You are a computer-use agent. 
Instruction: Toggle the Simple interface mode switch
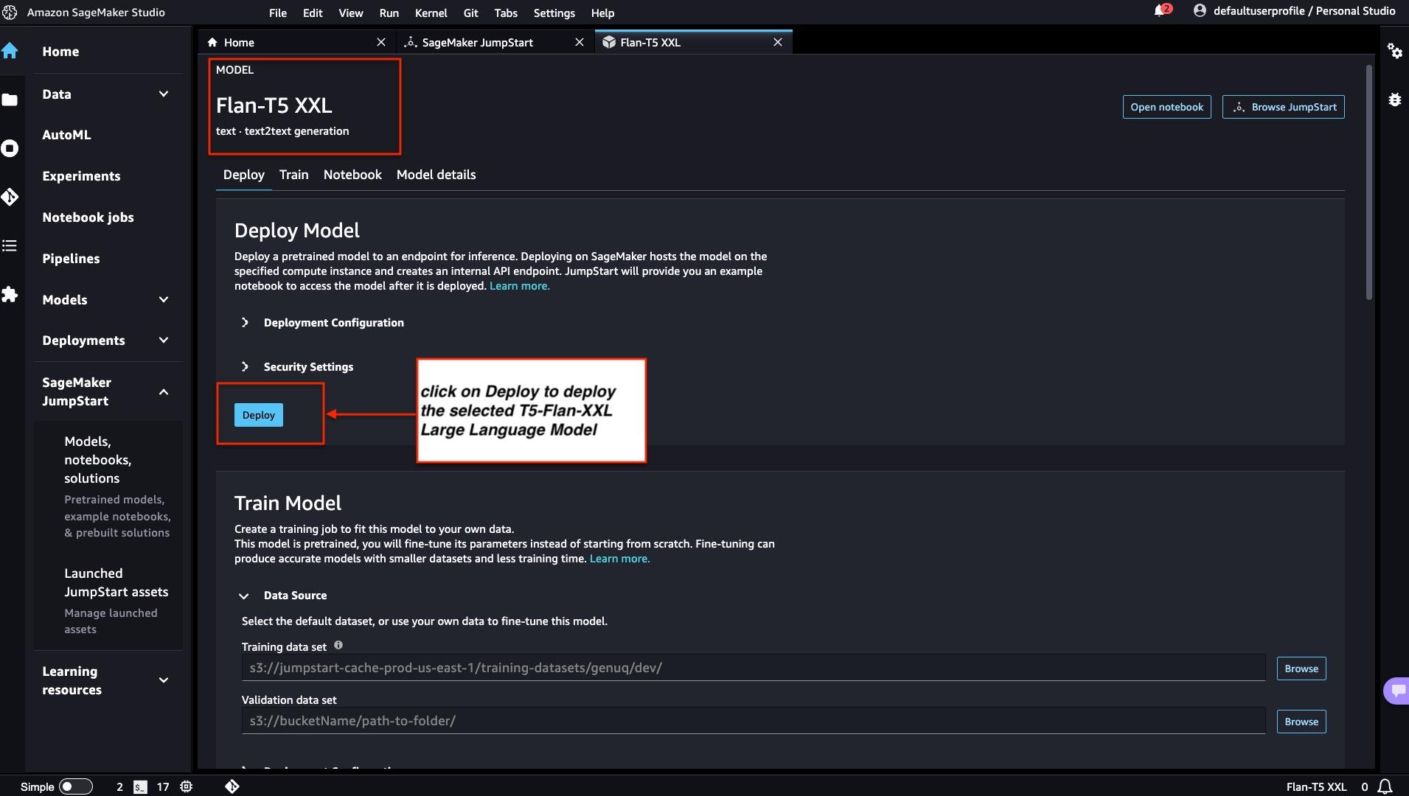75,786
